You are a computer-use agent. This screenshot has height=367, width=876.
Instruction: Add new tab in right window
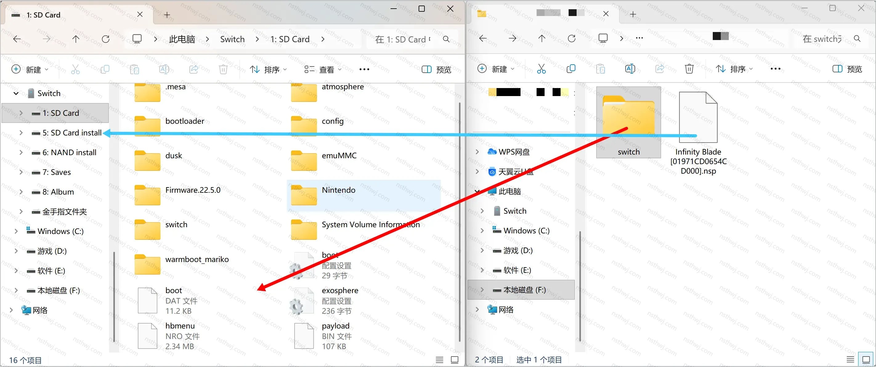pos(633,14)
